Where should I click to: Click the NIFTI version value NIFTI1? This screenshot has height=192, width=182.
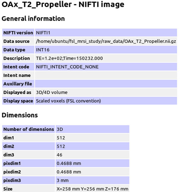point(43,33)
